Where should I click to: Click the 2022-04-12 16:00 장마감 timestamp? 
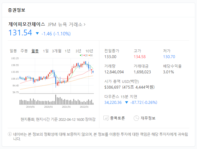77,119
